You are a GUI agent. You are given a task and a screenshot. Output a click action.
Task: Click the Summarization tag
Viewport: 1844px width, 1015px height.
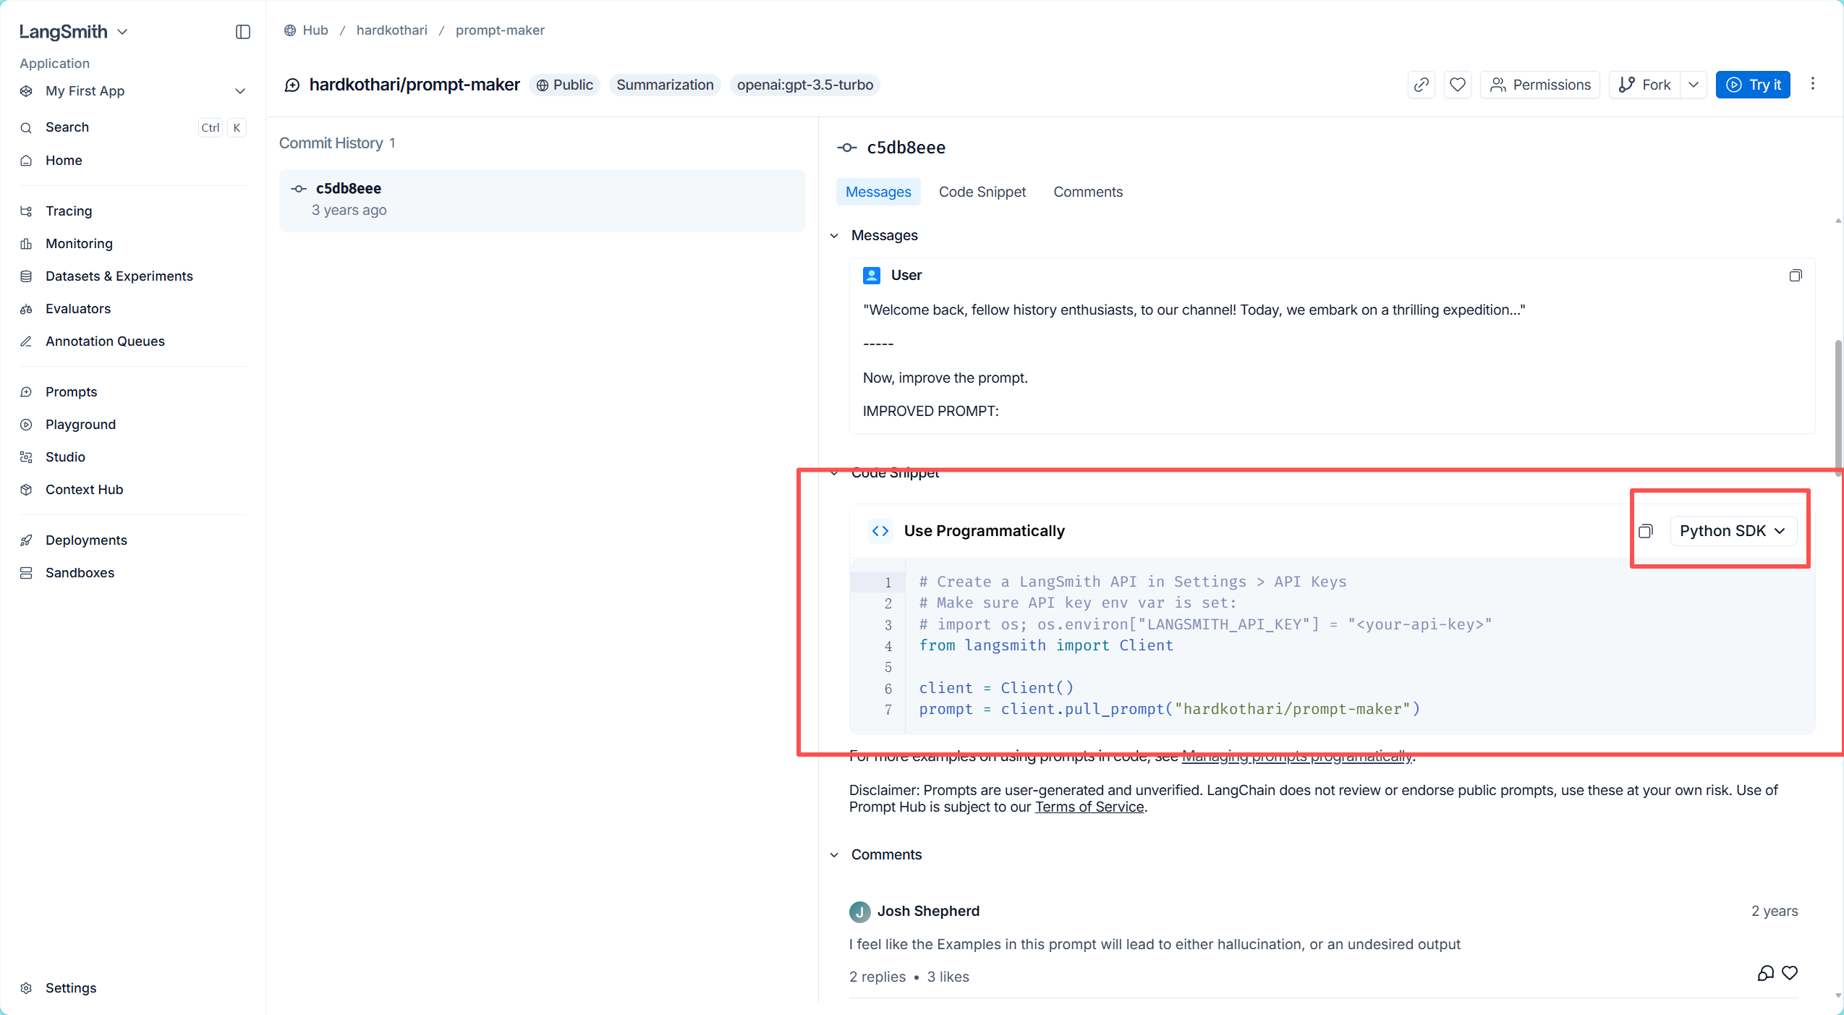click(665, 85)
